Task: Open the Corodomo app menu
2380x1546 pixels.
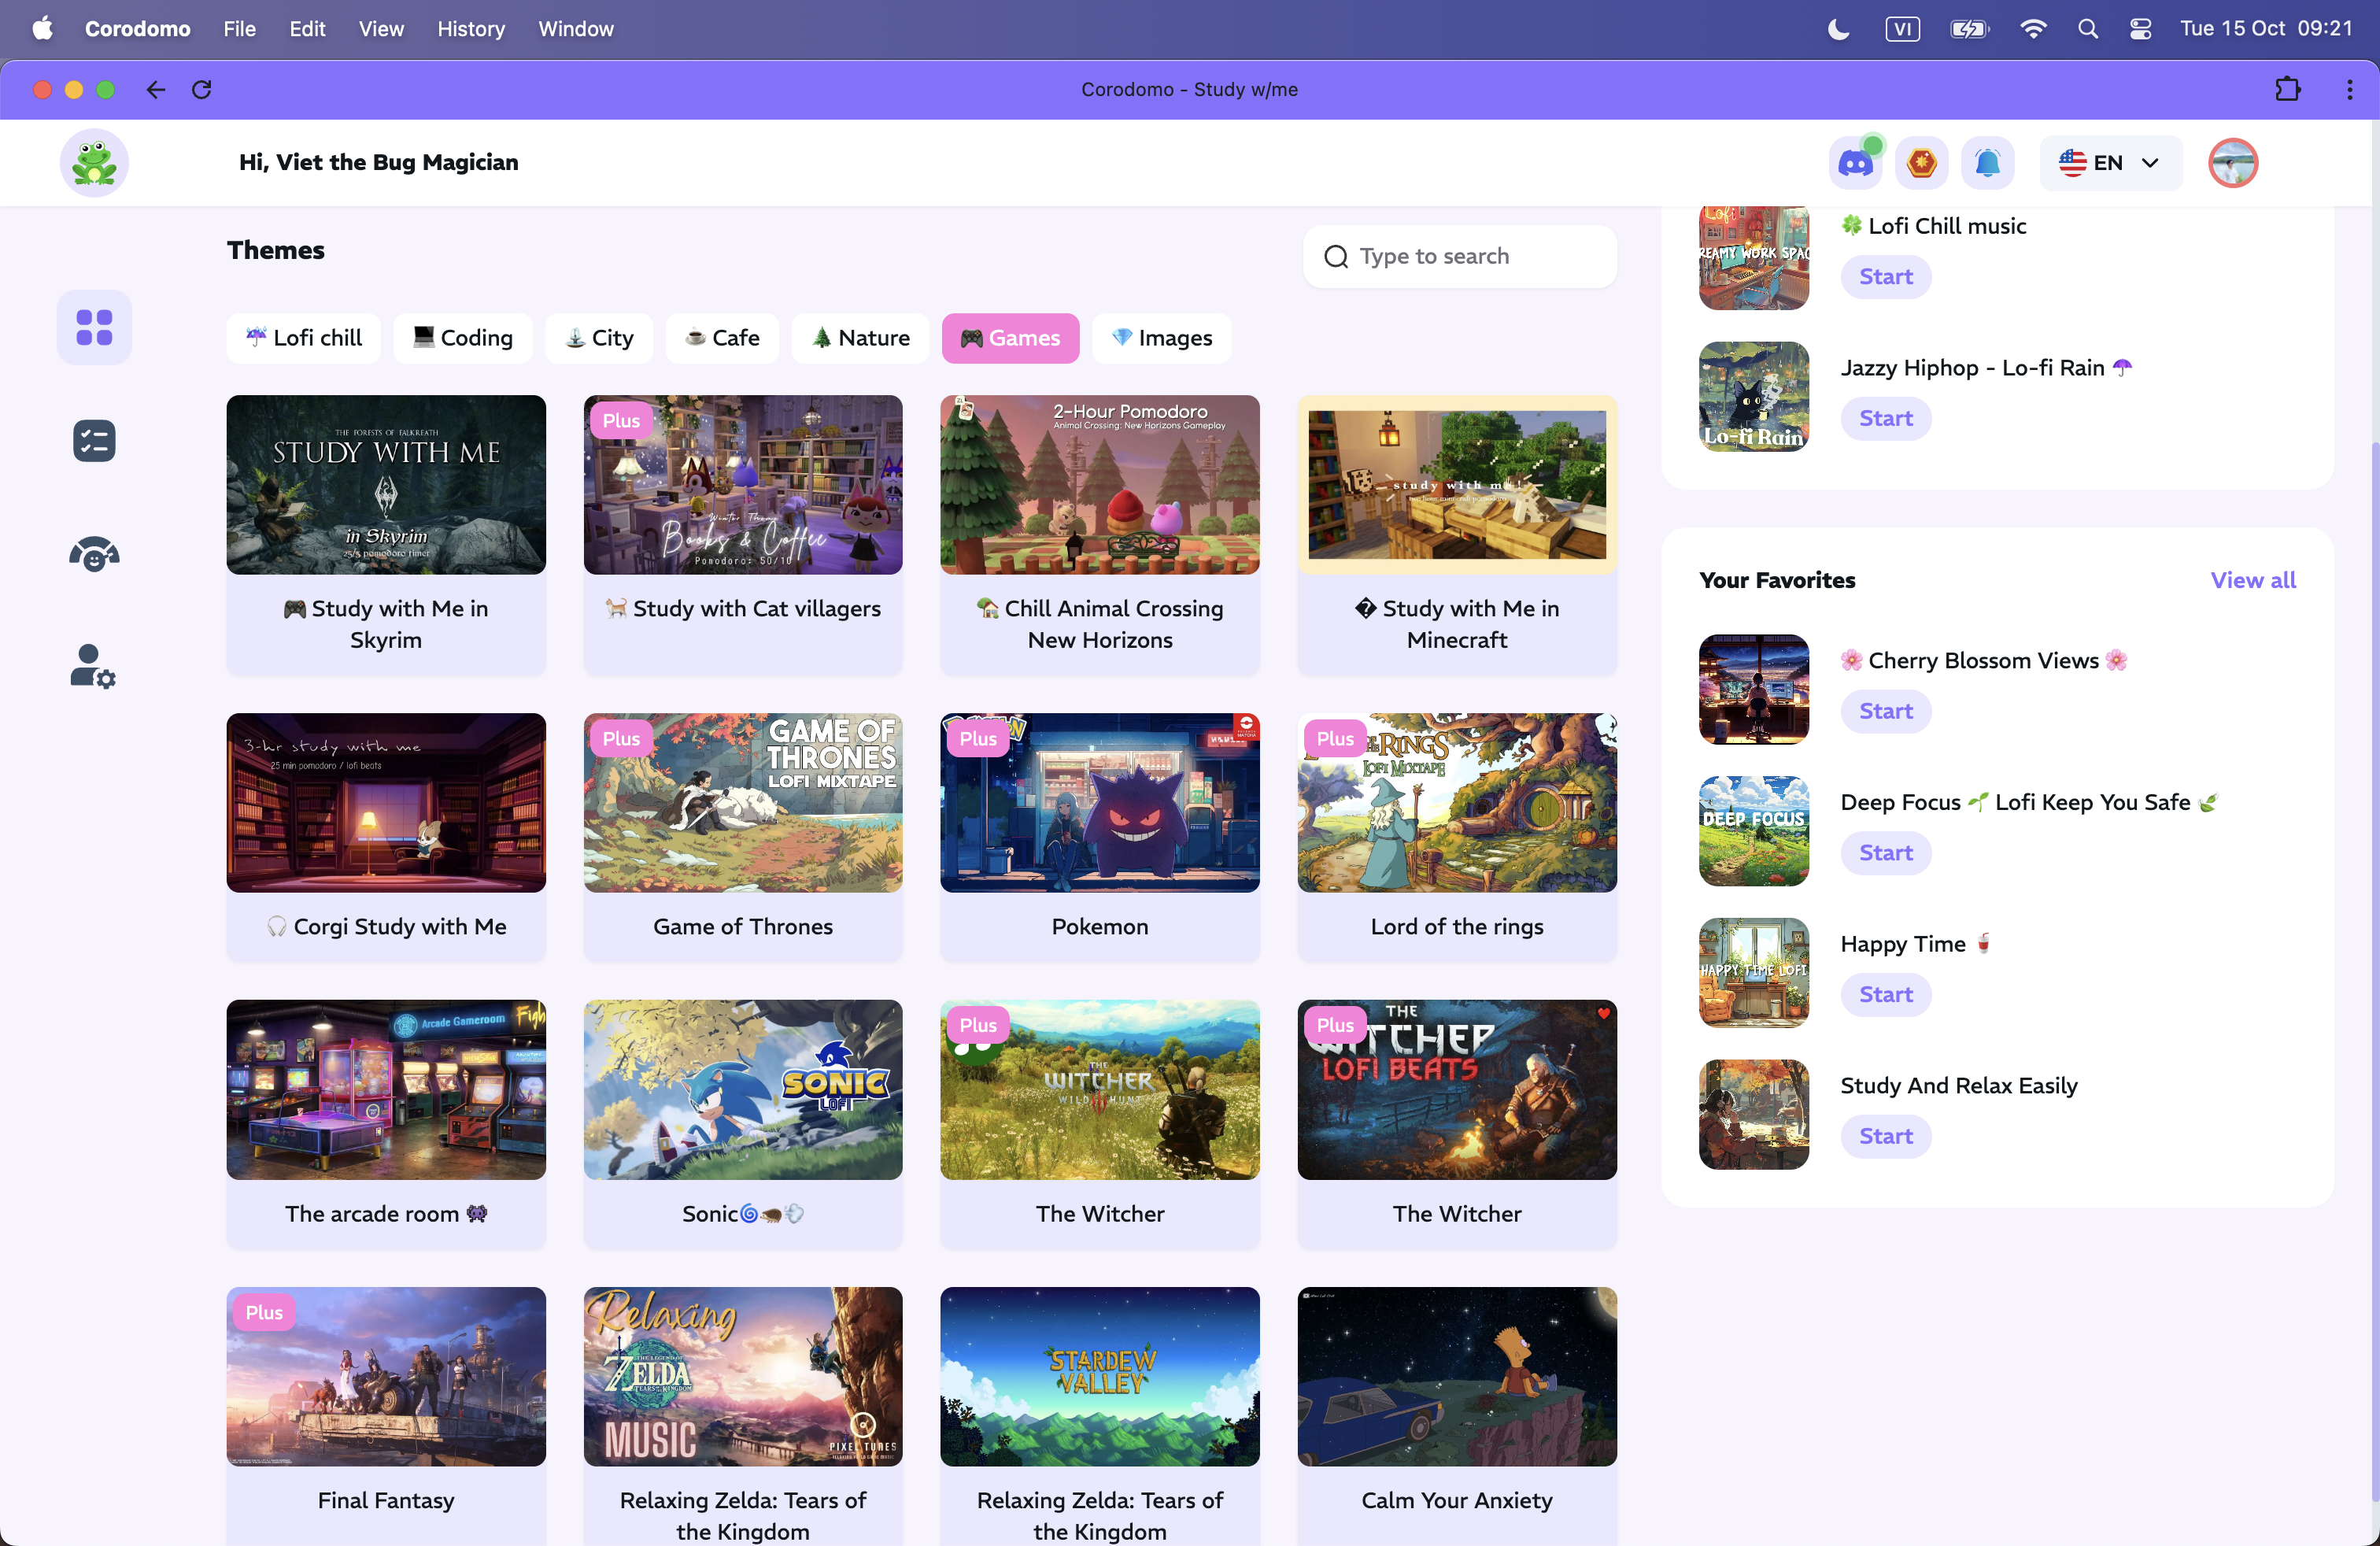Action: click(138, 29)
